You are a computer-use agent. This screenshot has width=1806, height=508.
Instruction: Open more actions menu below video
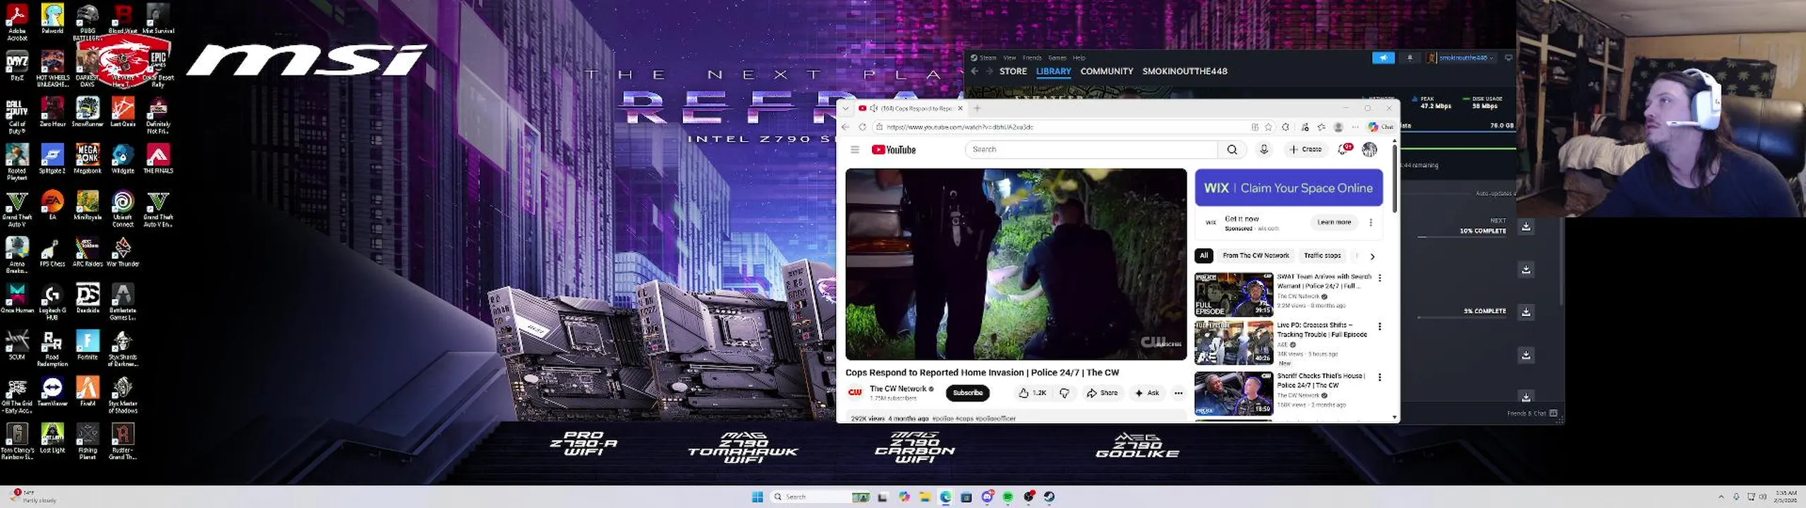coord(1178,393)
